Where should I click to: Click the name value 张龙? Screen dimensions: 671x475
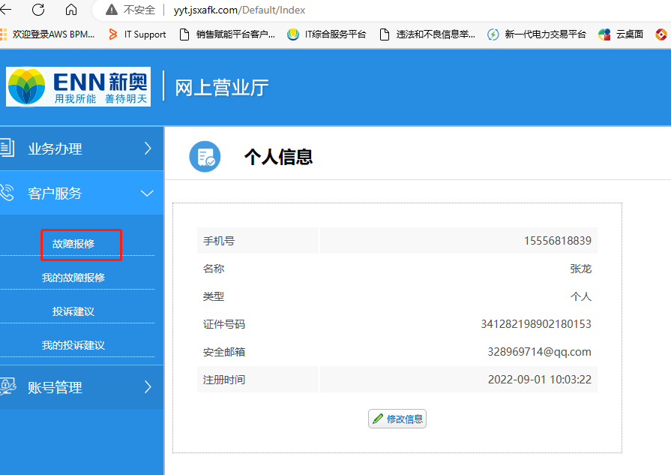(x=581, y=269)
